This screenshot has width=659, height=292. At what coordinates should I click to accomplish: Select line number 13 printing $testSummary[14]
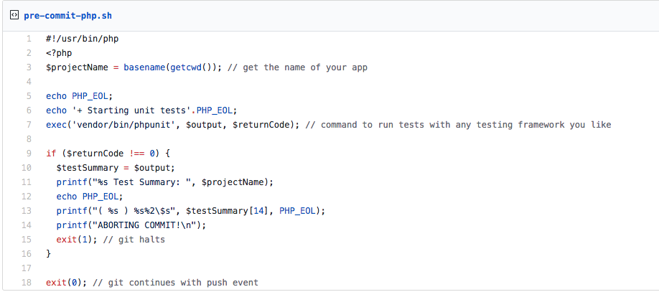tap(27, 211)
